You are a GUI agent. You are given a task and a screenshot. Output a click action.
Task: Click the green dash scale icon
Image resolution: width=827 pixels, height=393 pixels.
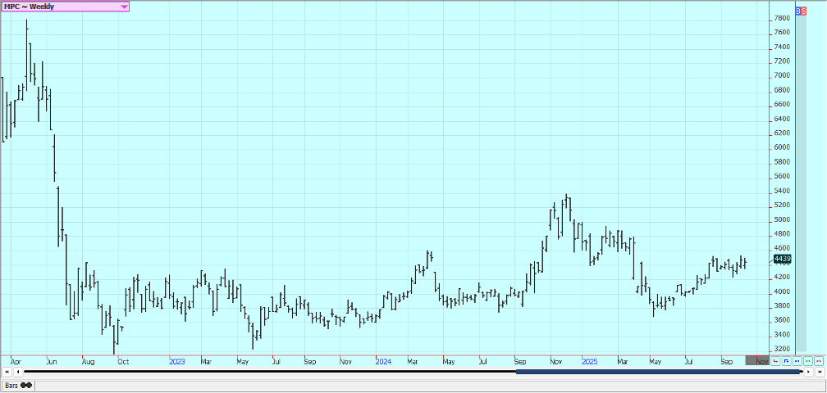(x=808, y=360)
